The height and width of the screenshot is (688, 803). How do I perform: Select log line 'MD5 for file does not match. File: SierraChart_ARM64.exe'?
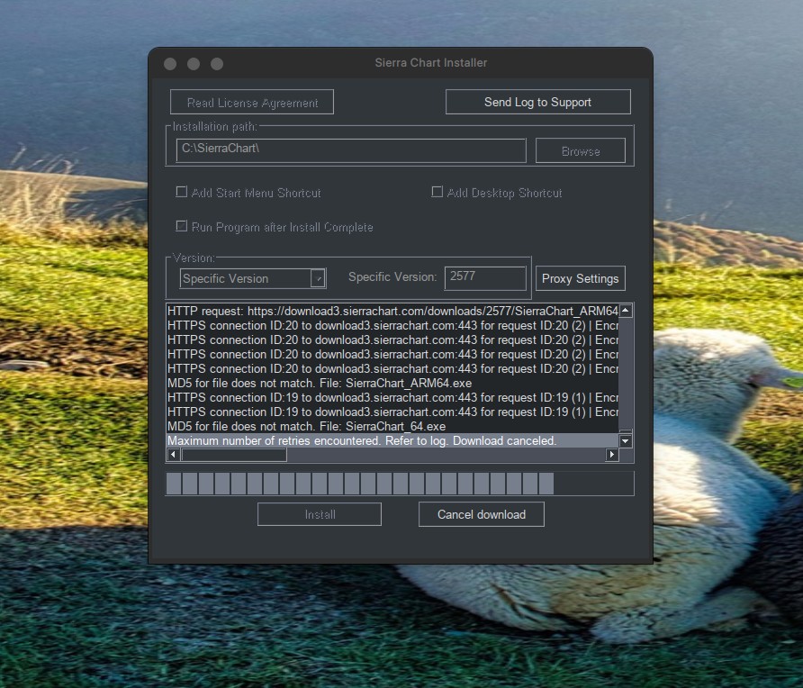click(392, 384)
